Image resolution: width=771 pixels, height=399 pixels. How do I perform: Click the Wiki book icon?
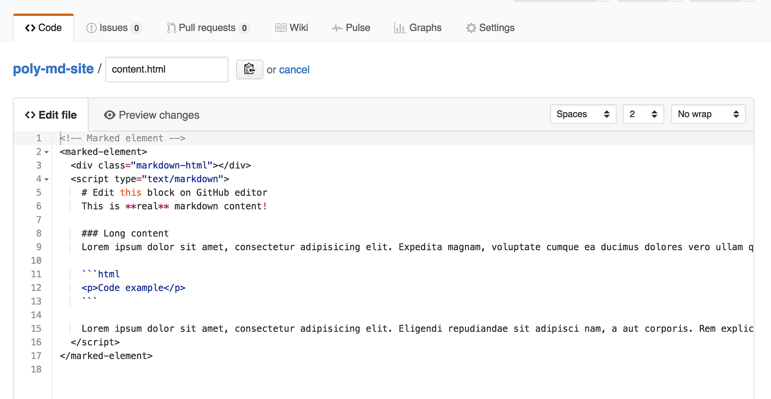pyautogui.click(x=280, y=28)
